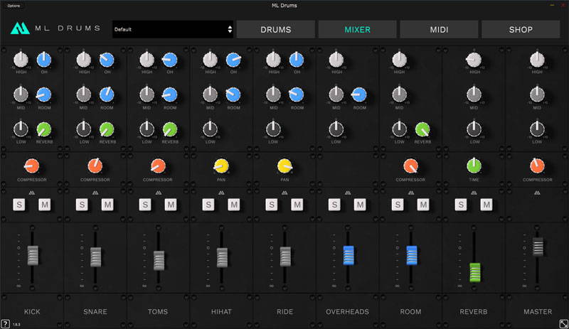The image size is (569, 329).
Task: Click the Master high EQ knob
Action: [537, 60]
